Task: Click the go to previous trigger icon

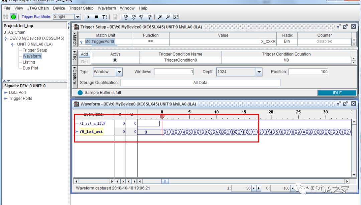Action: (x=141, y=17)
